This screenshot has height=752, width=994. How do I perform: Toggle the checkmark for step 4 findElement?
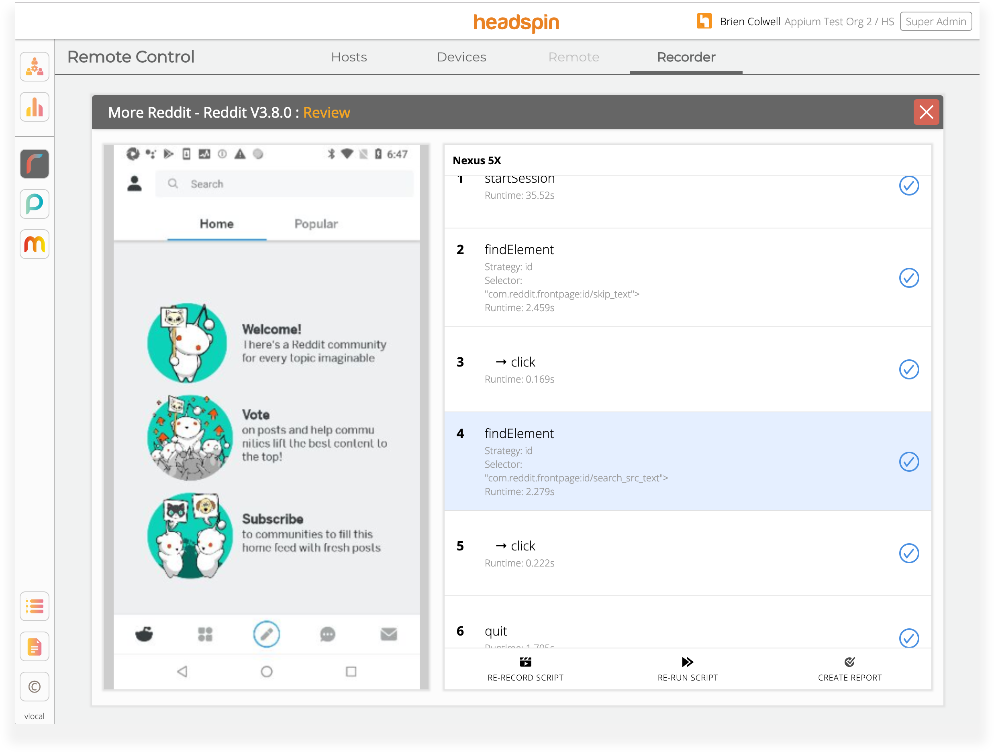coord(908,462)
